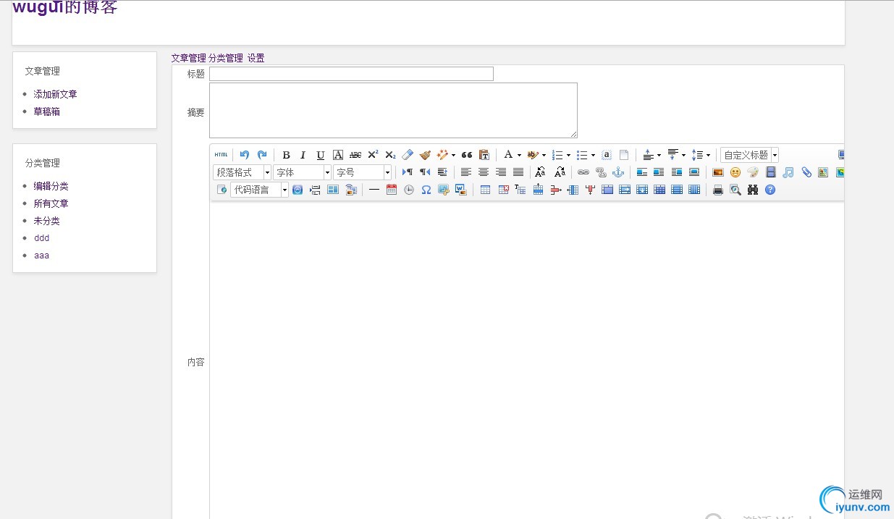Open the 段落格式 dropdown
Viewport: 894px width, 519px height.
(x=242, y=172)
